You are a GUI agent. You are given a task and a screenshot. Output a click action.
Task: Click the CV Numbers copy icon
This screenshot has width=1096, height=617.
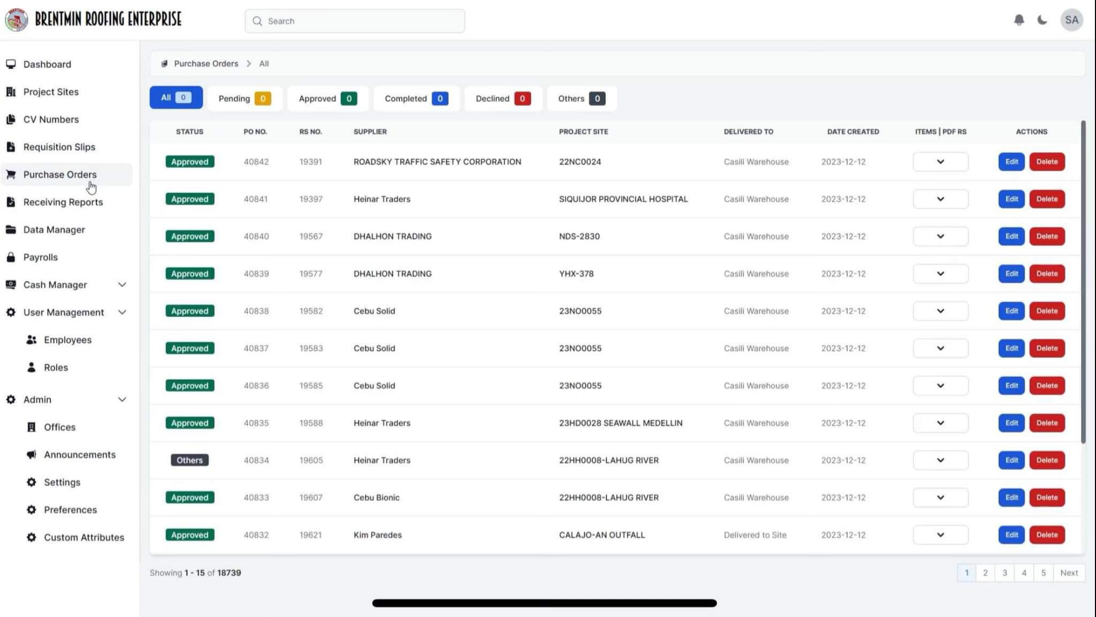(x=11, y=119)
